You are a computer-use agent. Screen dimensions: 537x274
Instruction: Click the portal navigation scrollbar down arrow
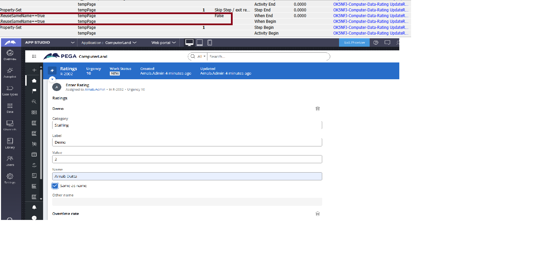click(x=41, y=199)
